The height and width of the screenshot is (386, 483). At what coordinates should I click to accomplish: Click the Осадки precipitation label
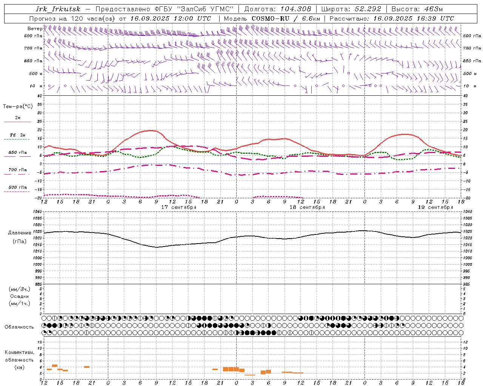click(20, 296)
